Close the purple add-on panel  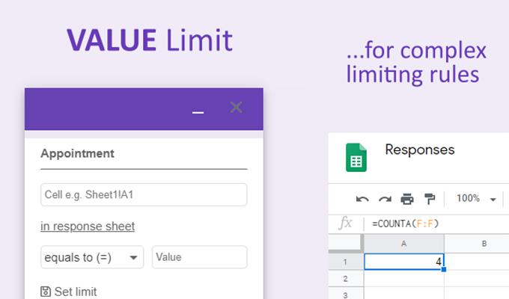(236, 108)
